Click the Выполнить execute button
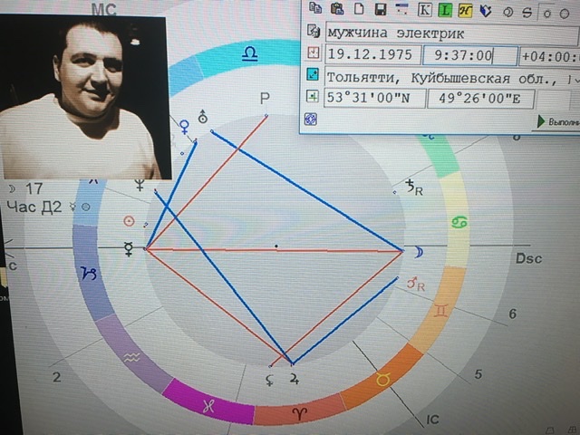The image size is (580, 435). (x=557, y=121)
